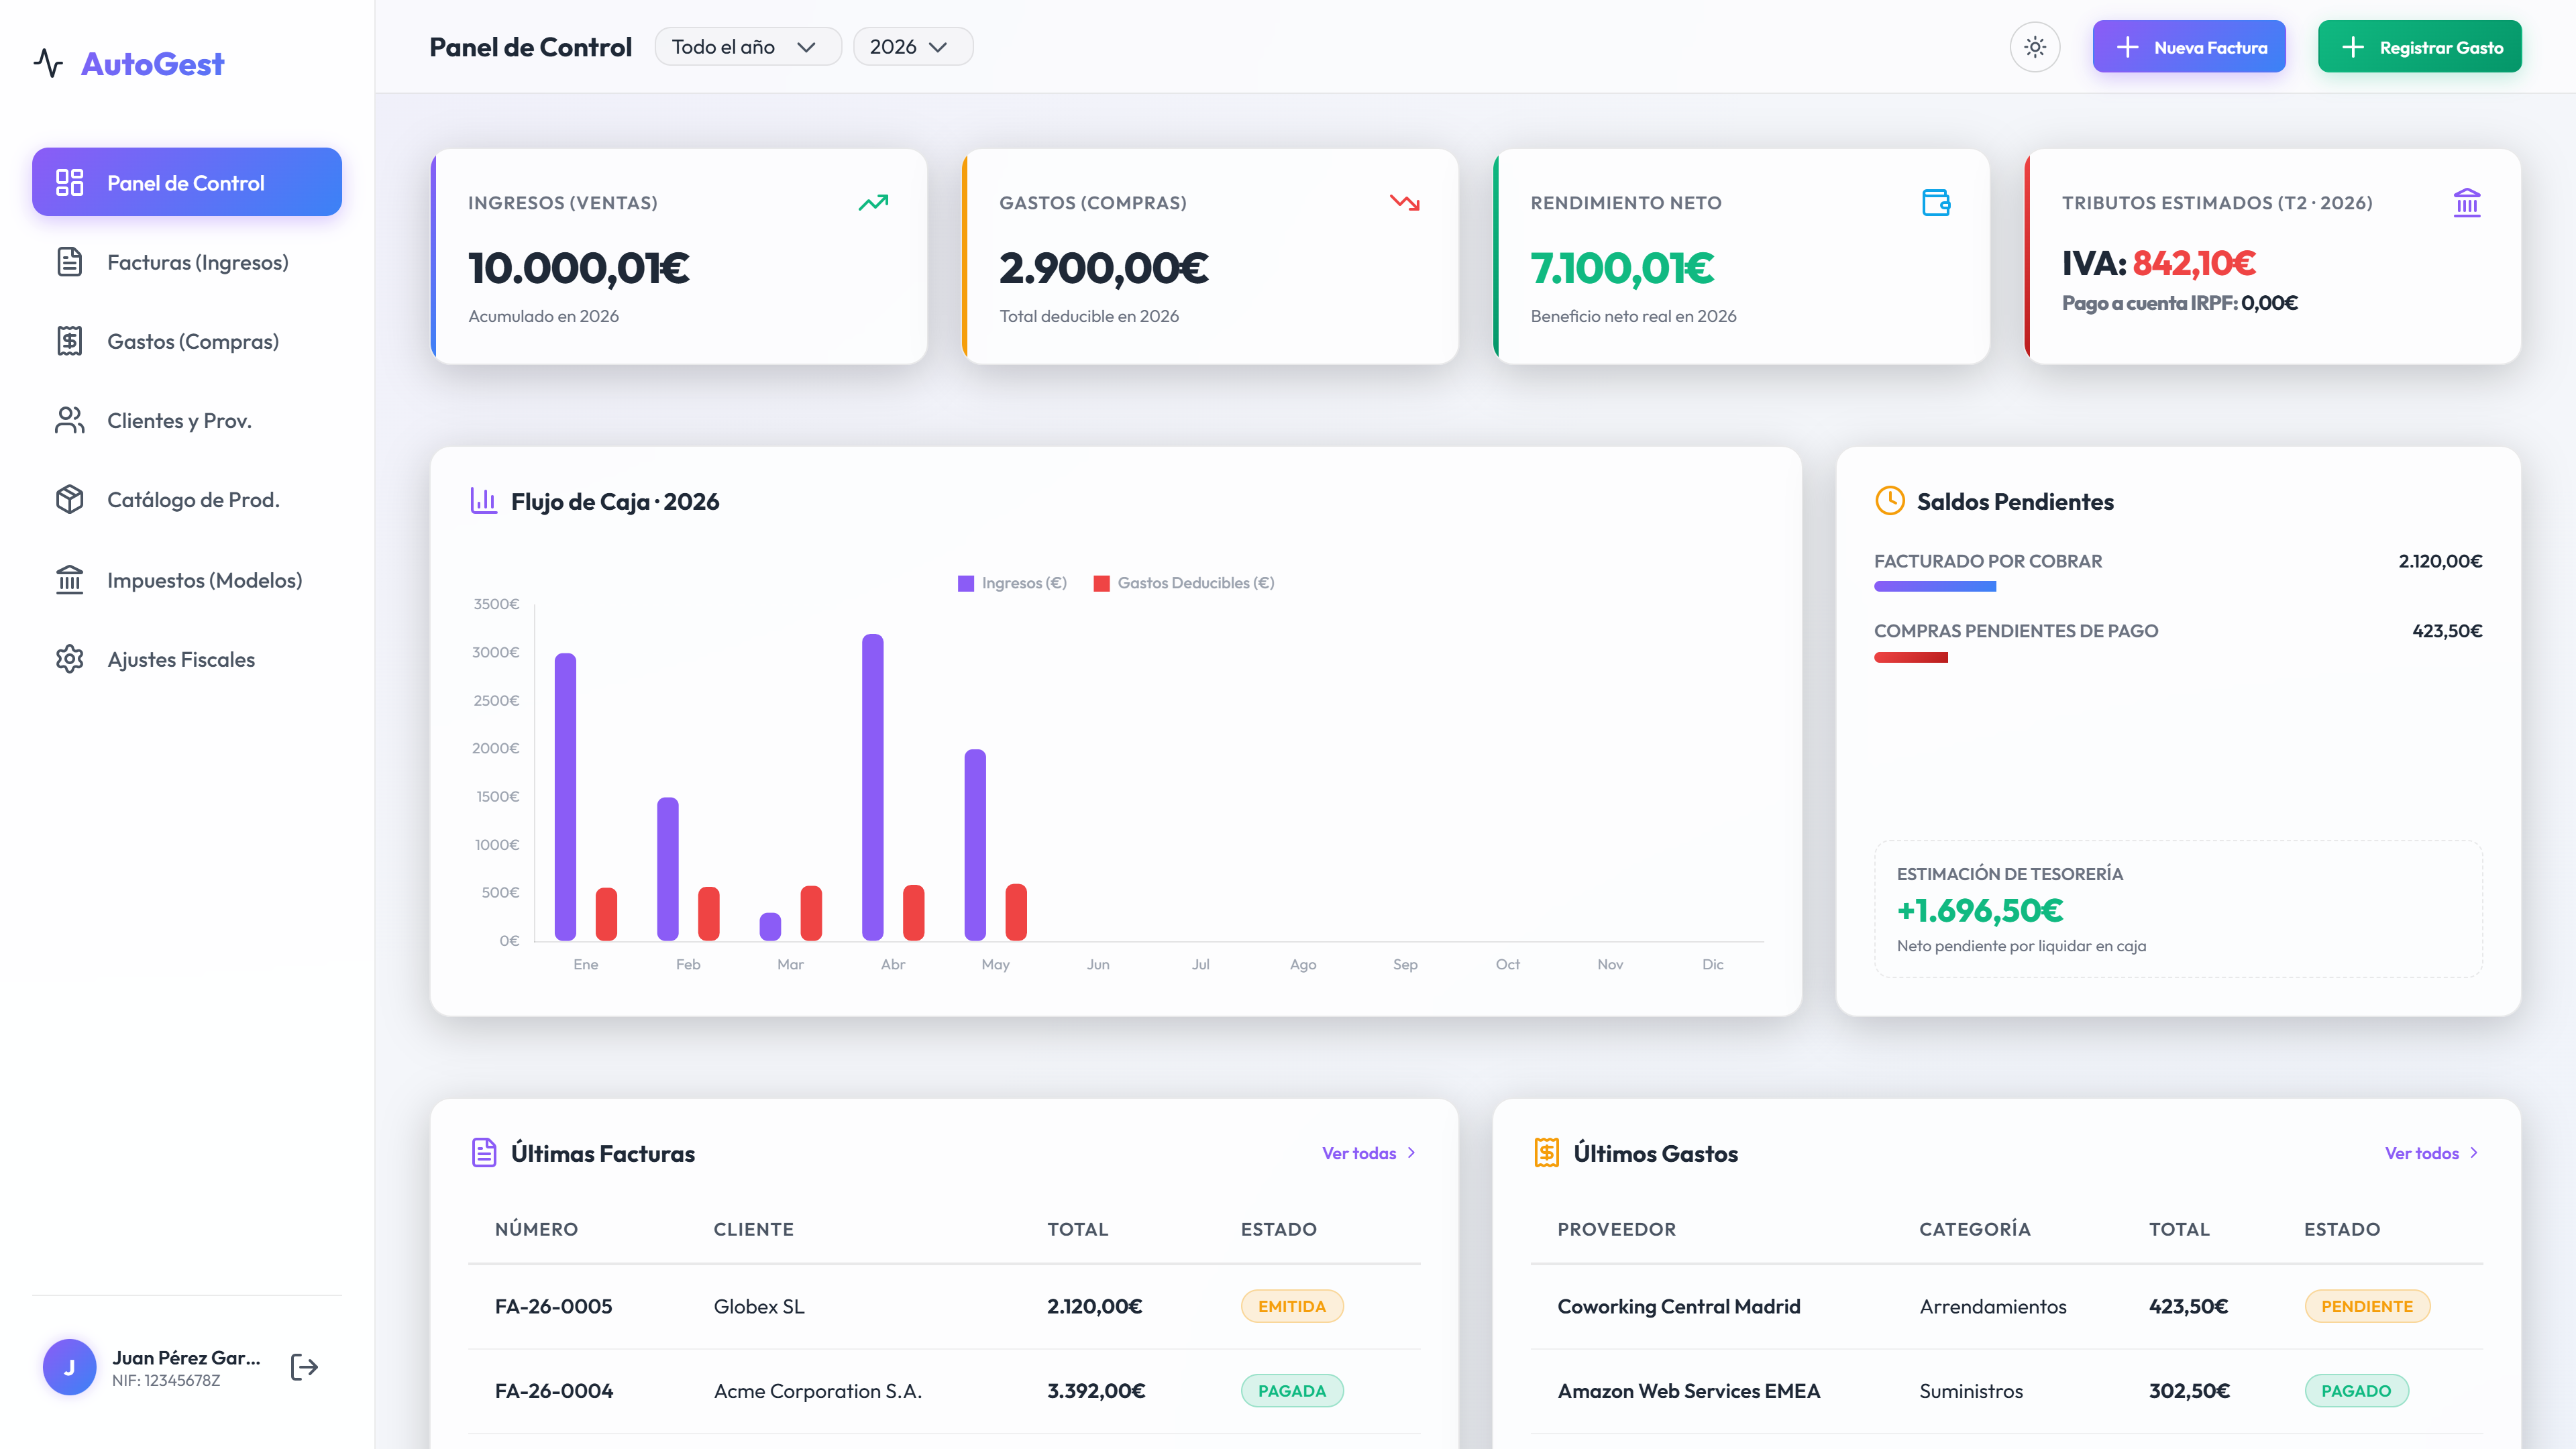Click the May purple income bar
This screenshot has height=1449, width=2576.
975,845
